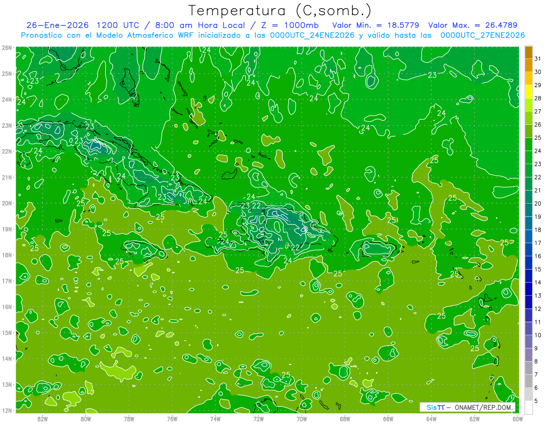Viewport: 550px width, 425px height.
Task: Click the brown color bar segment above 31
Action: click(528, 53)
